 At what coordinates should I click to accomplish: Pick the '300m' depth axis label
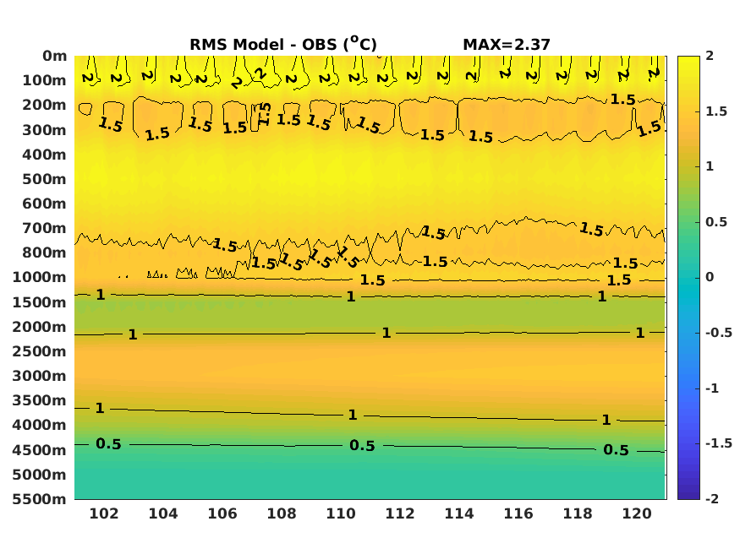pyautogui.click(x=44, y=130)
